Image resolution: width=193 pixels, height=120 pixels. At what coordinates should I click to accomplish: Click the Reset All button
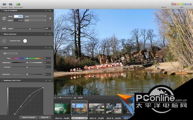coord(45,117)
